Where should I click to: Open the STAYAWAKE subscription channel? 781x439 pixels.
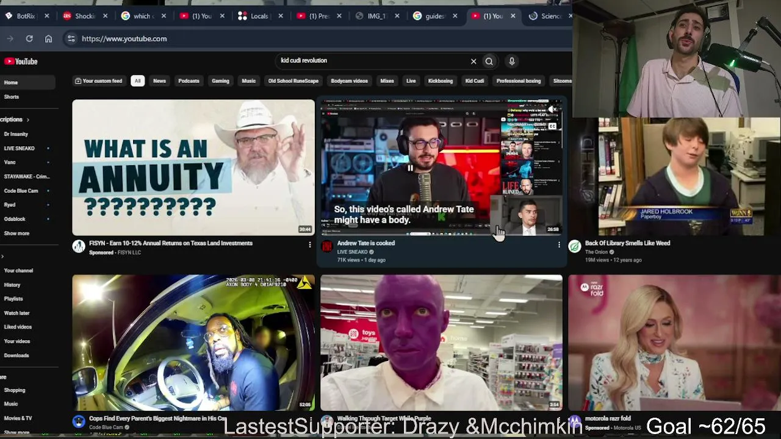(26, 177)
